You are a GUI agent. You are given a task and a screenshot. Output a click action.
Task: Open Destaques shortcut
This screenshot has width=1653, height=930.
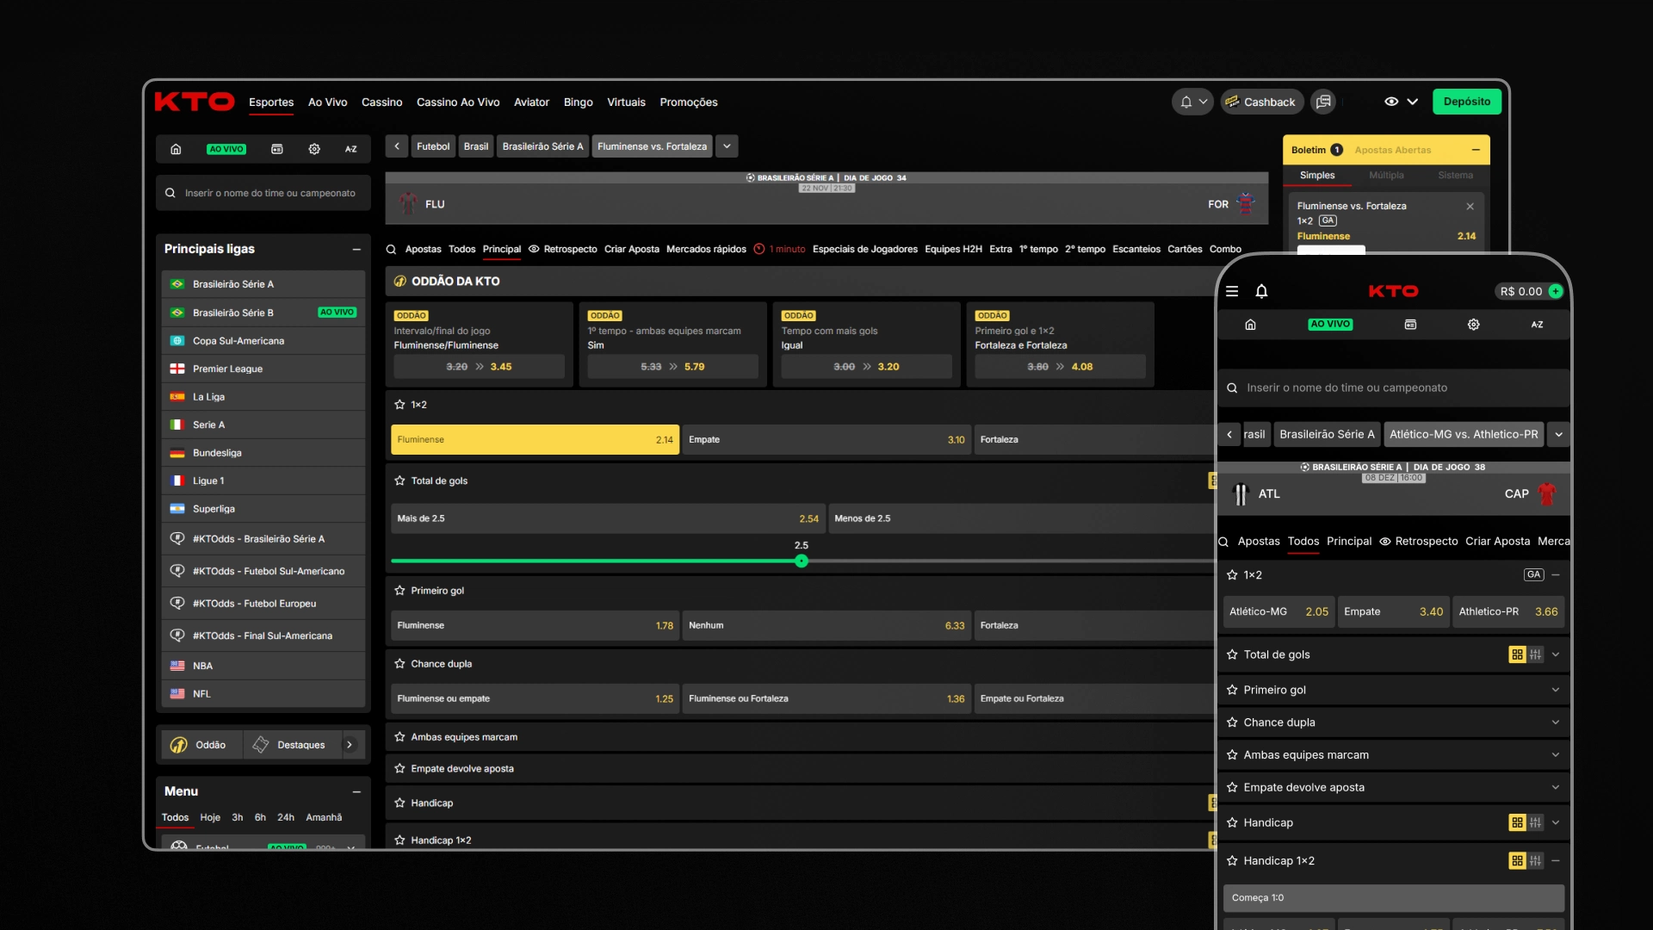291,745
